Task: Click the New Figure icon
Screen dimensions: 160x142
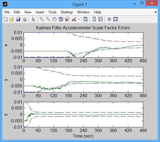Action: [5, 19]
